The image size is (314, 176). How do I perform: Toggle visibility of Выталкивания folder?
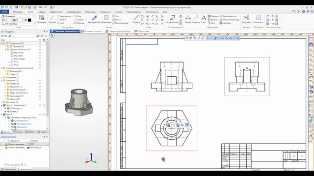coord(40,90)
